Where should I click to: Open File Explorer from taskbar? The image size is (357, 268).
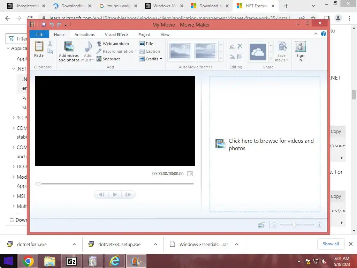(50, 261)
